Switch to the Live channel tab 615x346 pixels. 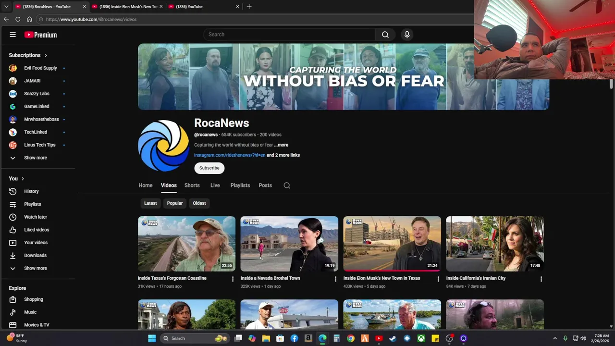[x=215, y=185]
